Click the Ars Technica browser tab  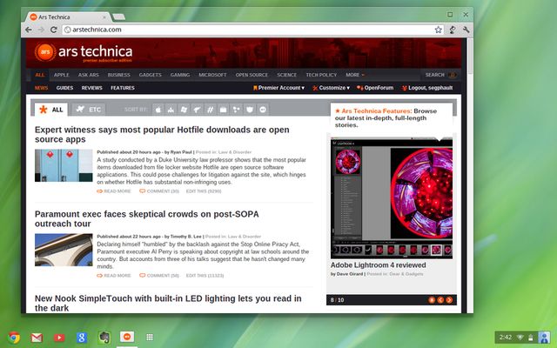click(x=66, y=17)
